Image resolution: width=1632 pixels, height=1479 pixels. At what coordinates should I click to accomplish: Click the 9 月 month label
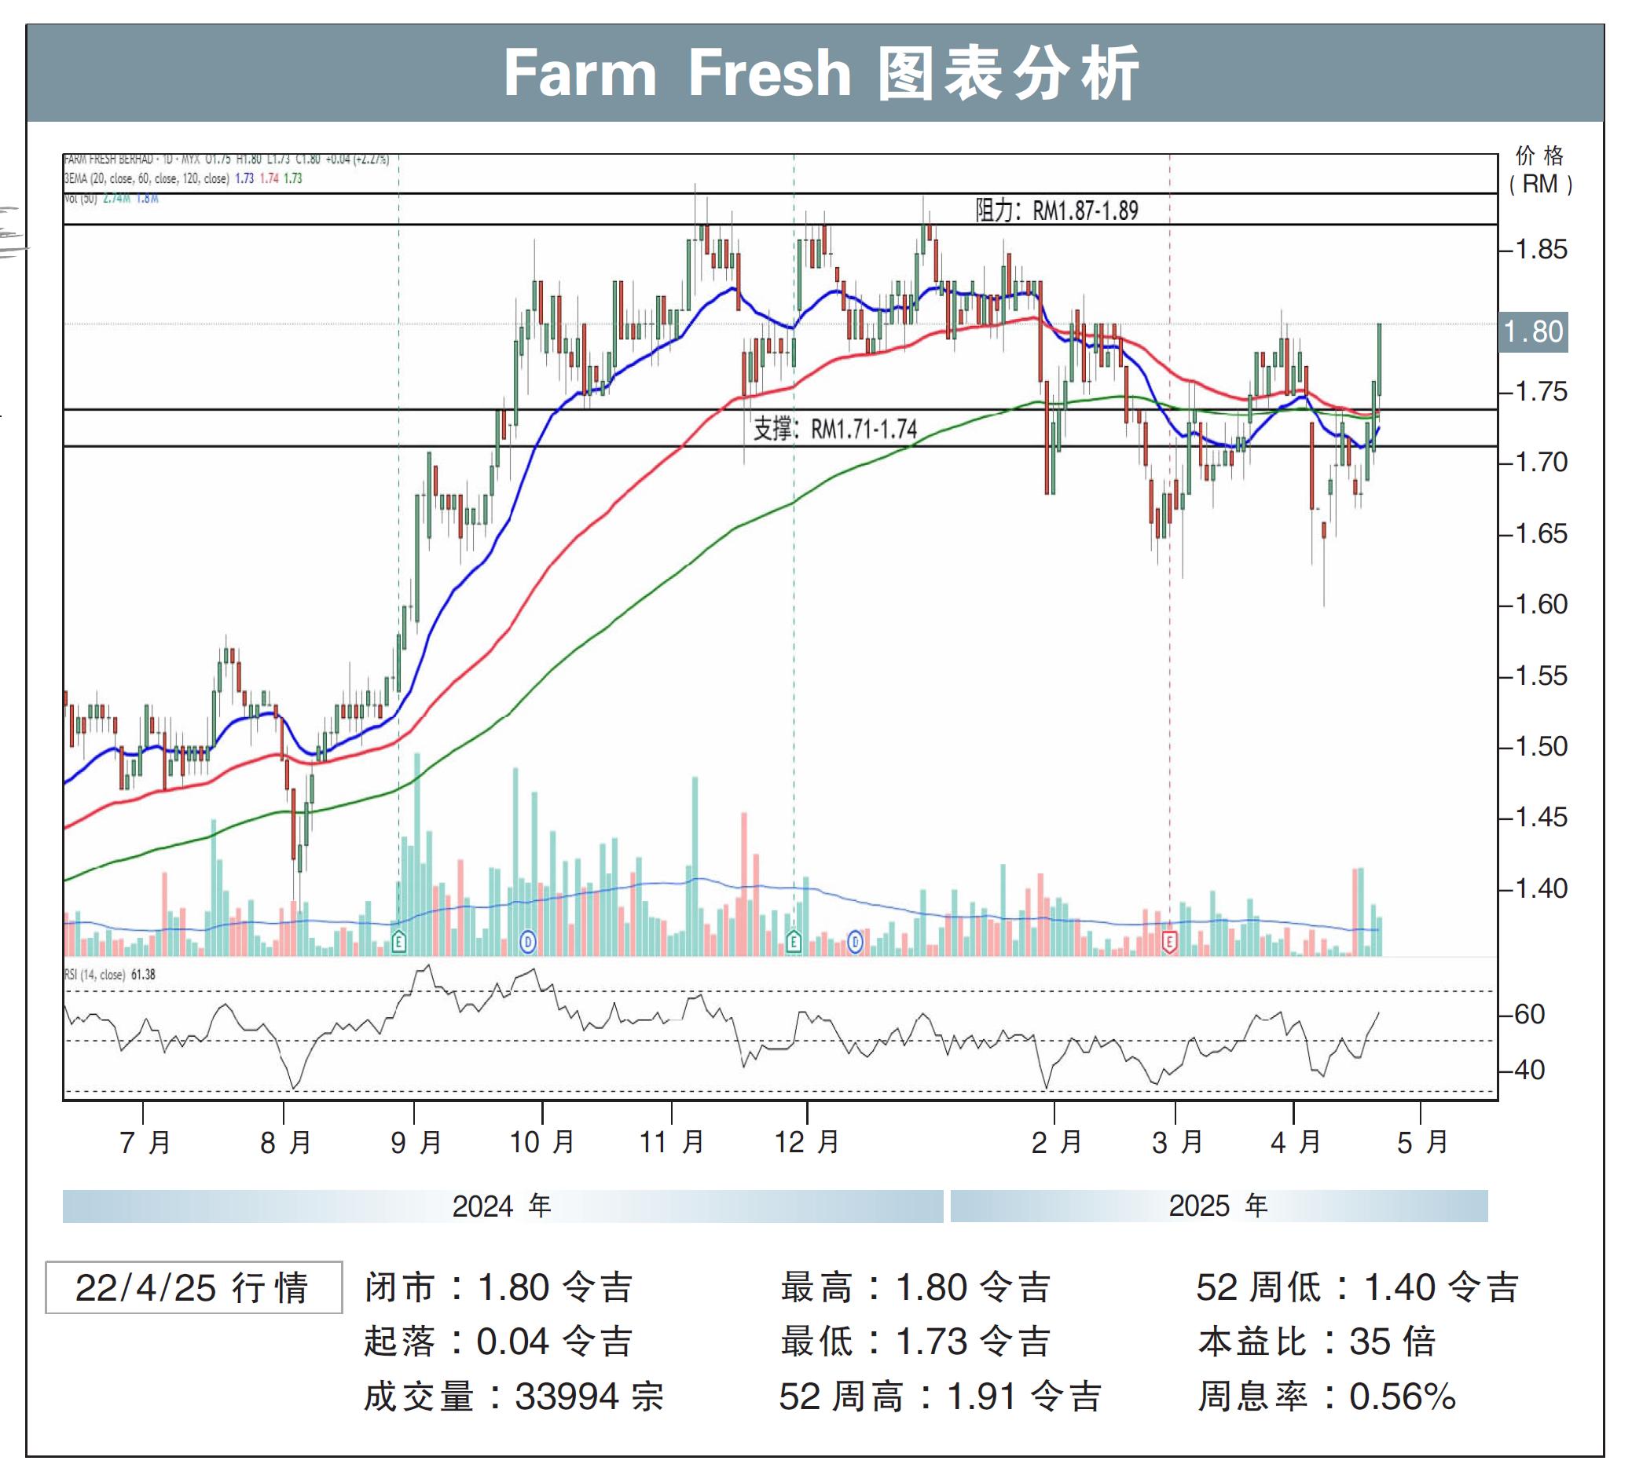pos(416,1142)
